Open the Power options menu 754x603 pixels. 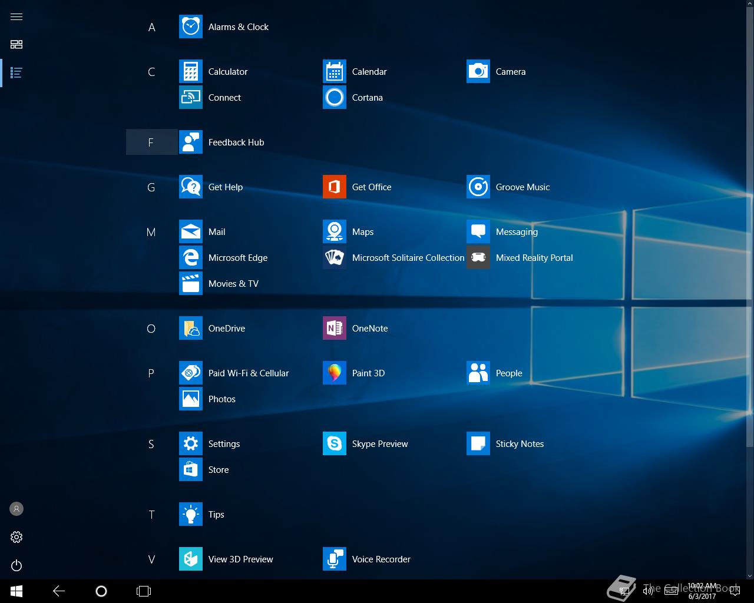point(16,565)
